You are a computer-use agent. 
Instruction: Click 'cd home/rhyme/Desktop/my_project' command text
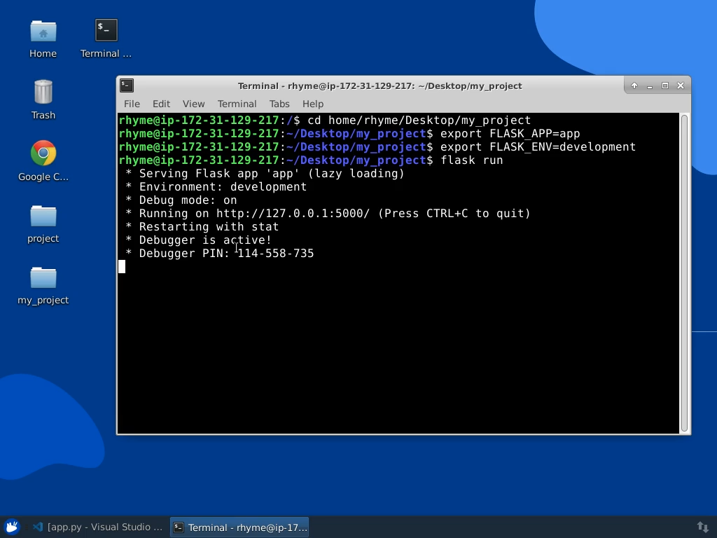point(419,120)
